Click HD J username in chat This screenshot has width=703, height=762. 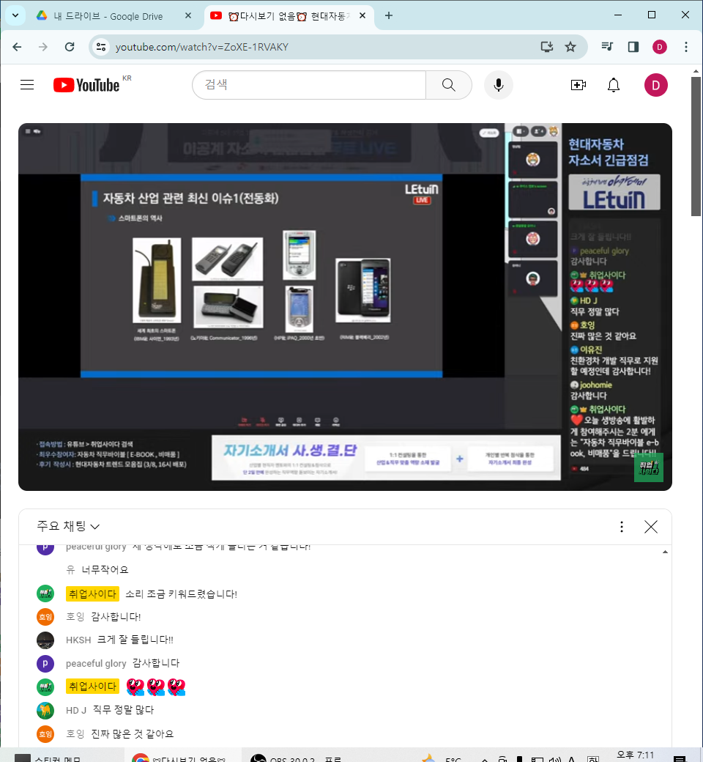pos(75,711)
